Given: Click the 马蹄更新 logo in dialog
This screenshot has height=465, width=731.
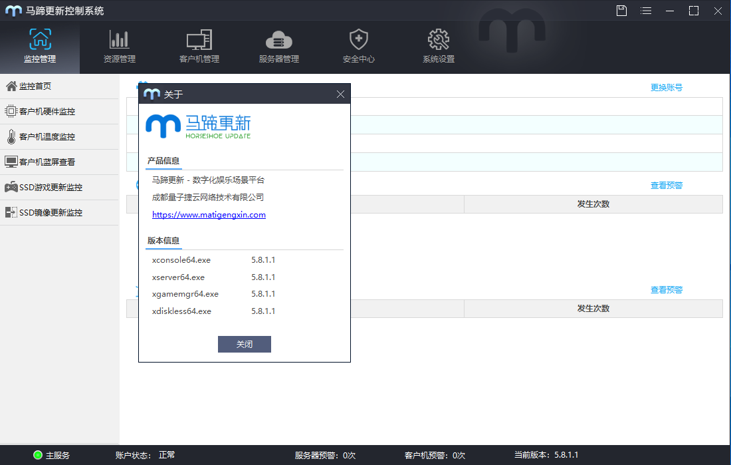Looking at the screenshot, I should [x=198, y=126].
